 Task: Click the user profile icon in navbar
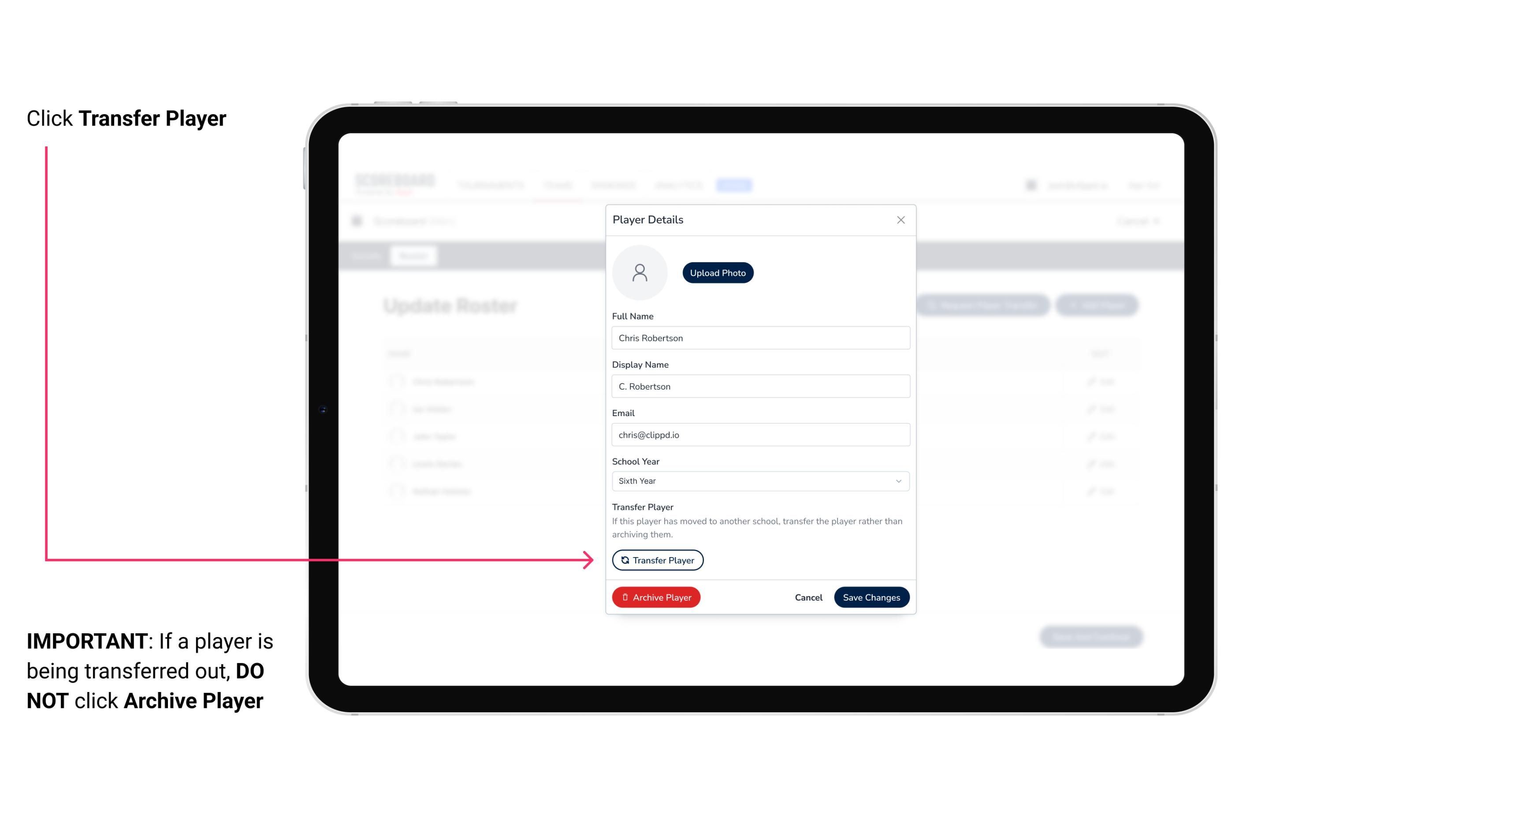pyautogui.click(x=1031, y=185)
